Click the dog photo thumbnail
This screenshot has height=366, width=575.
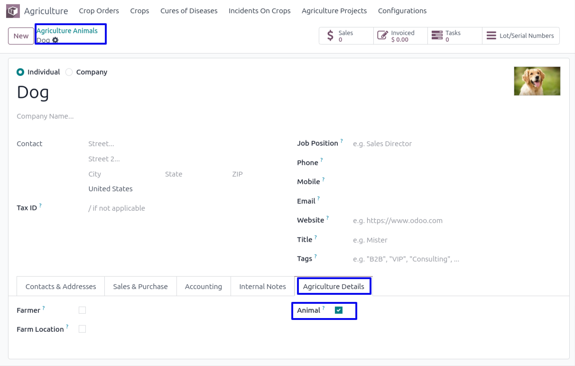tap(537, 81)
